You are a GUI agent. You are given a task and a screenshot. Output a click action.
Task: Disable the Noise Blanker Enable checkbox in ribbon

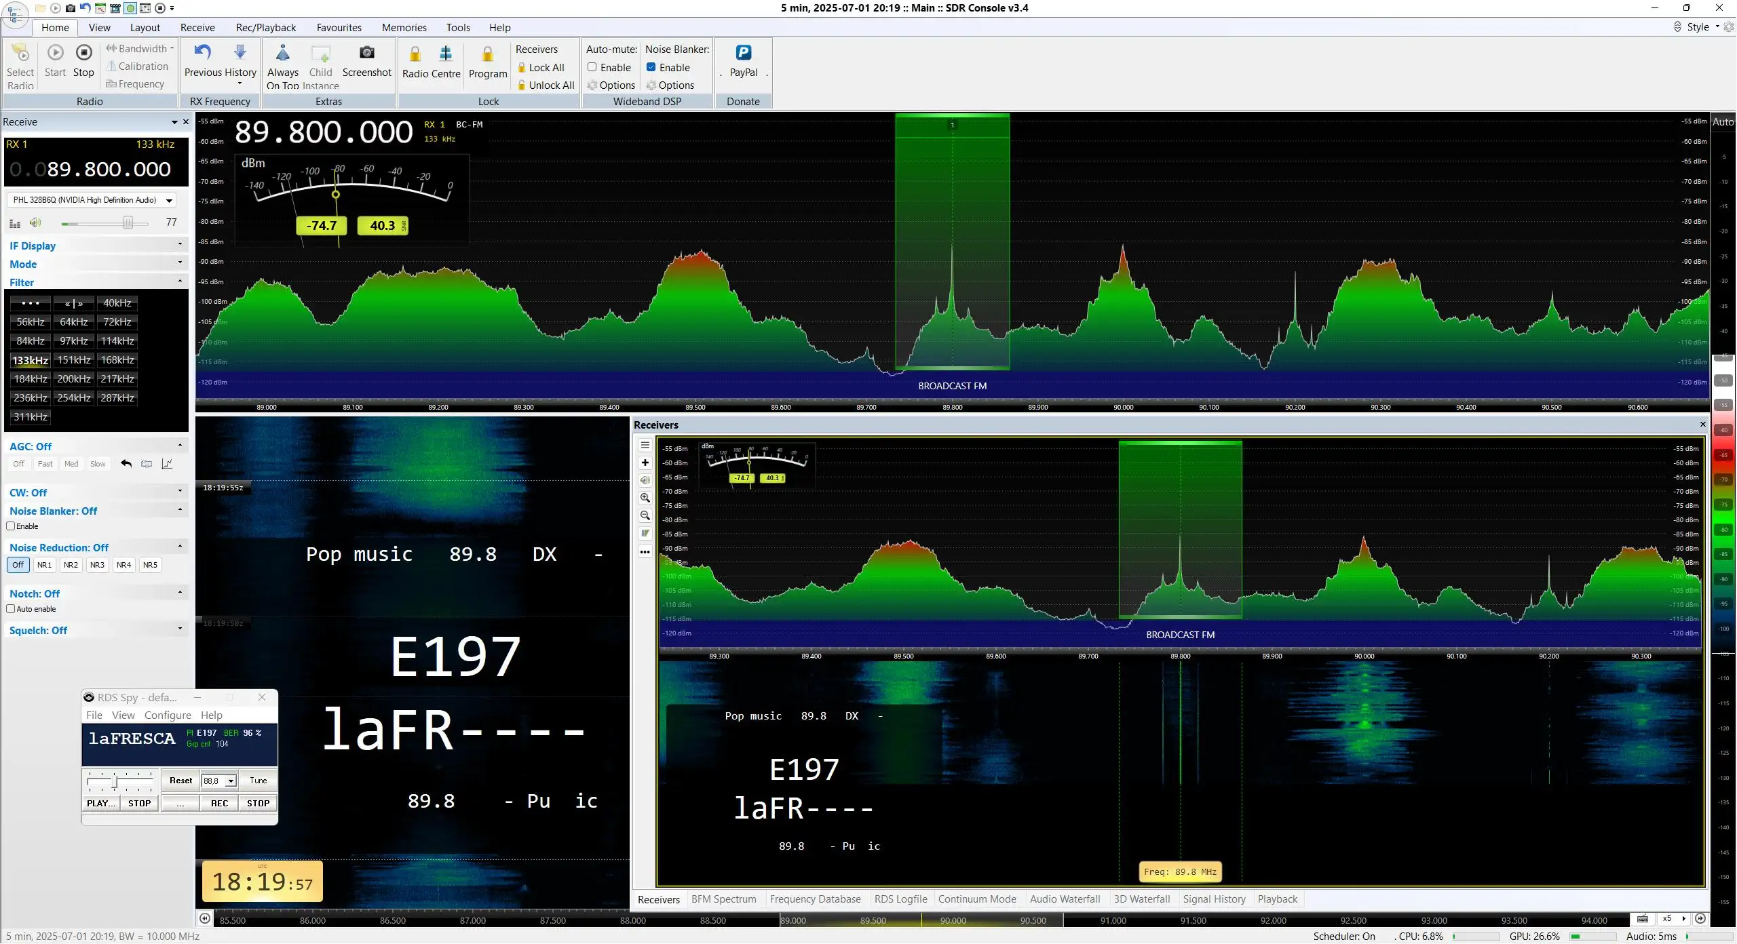[651, 67]
